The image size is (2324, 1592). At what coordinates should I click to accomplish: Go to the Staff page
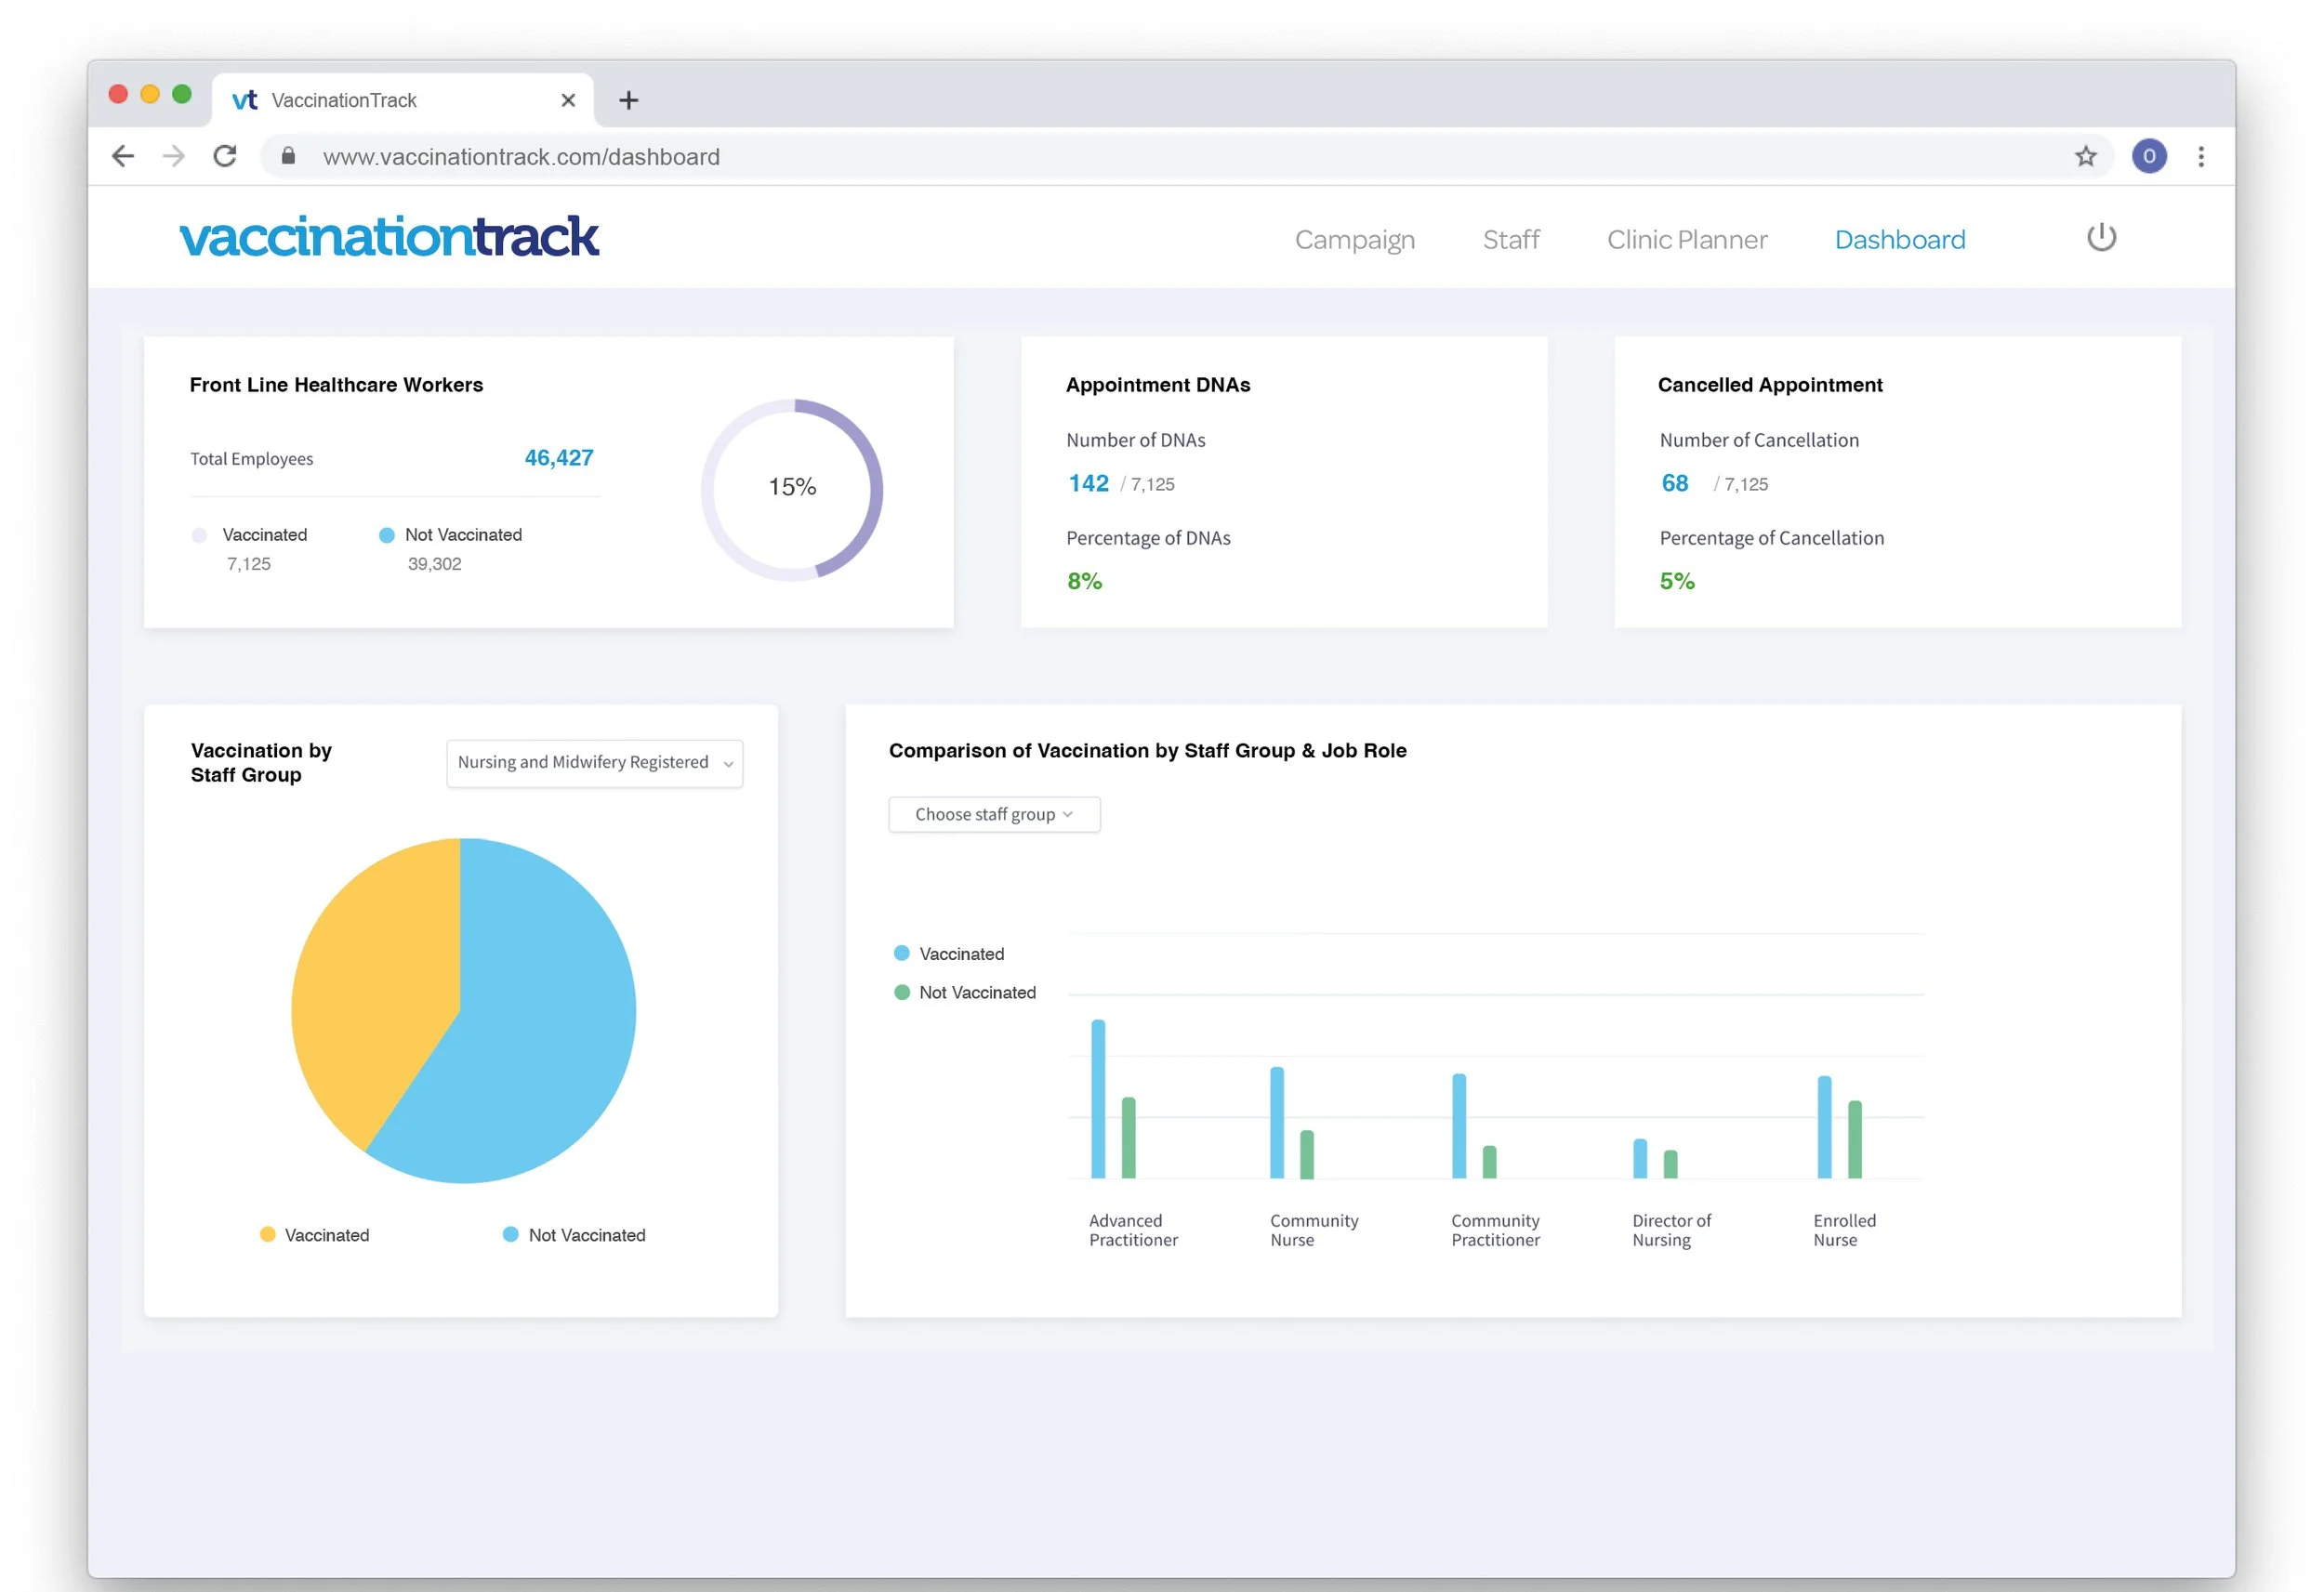coord(1510,240)
